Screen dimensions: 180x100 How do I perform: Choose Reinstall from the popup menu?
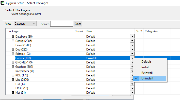coord(150,73)
